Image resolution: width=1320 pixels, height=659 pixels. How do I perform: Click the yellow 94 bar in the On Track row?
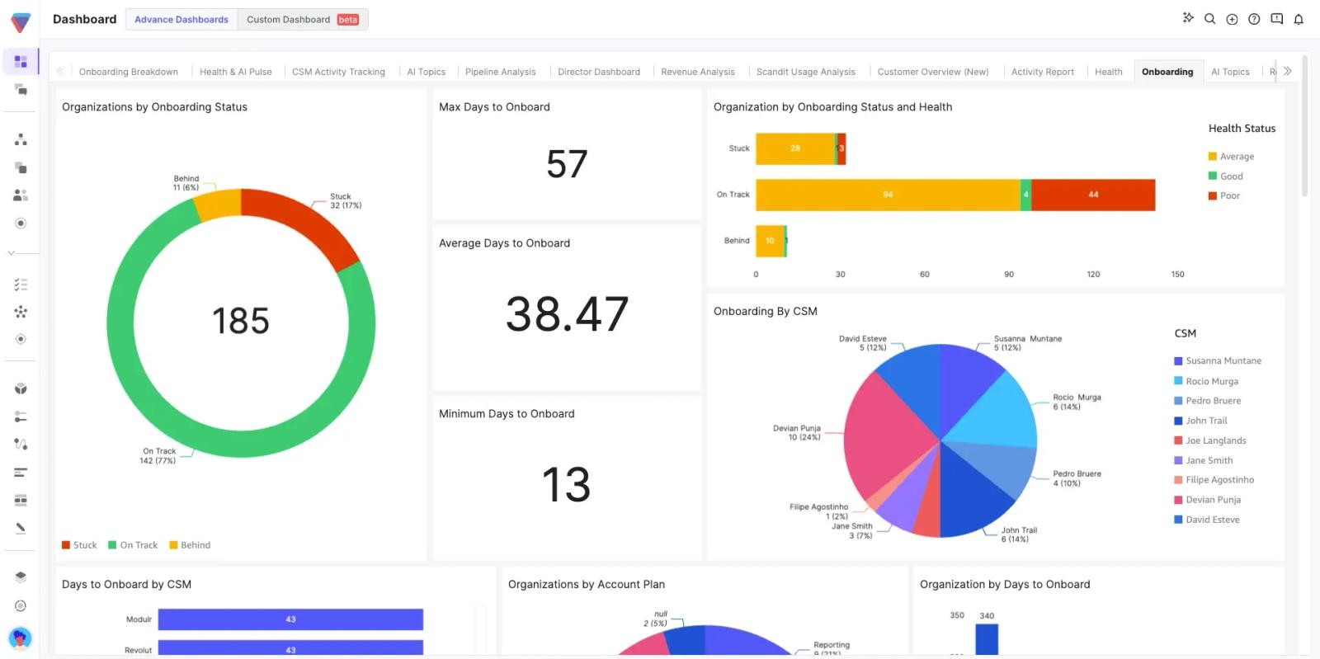pyautogui.click(x=888, y=195)
